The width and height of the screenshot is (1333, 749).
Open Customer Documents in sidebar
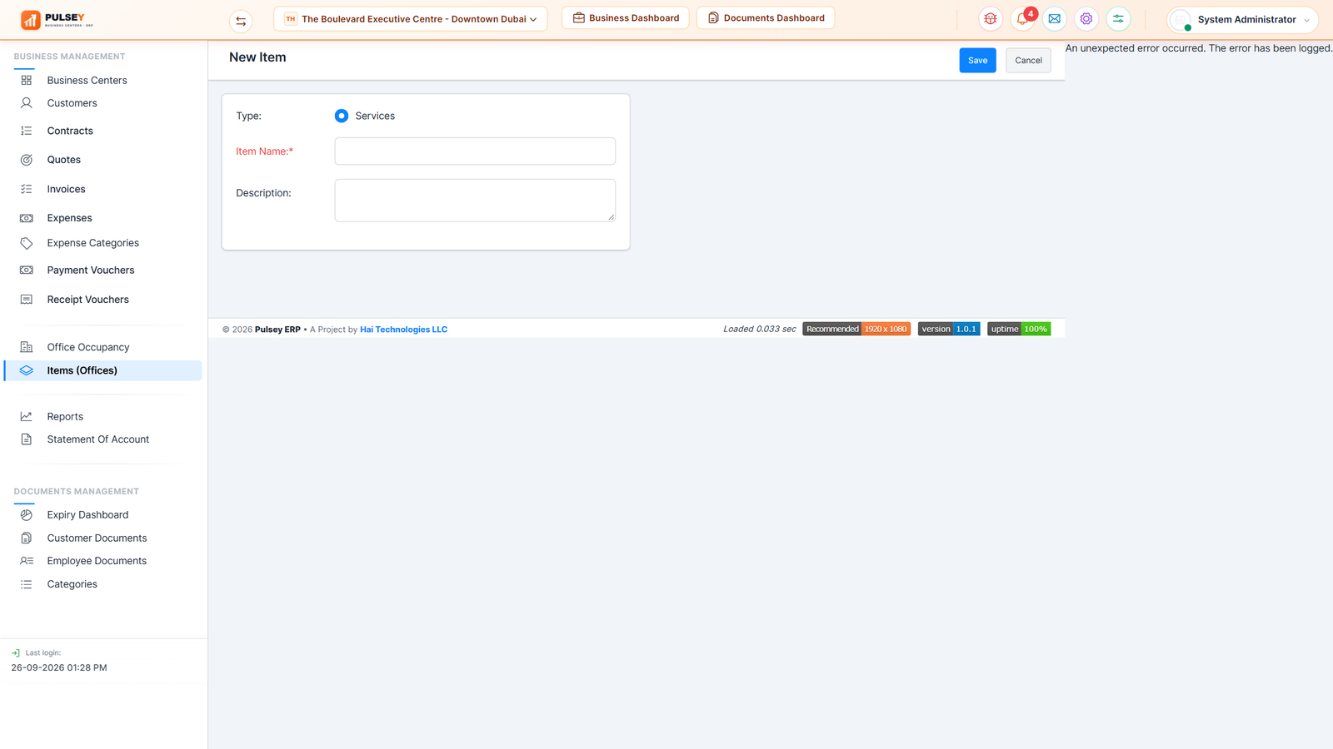[97, 538]
